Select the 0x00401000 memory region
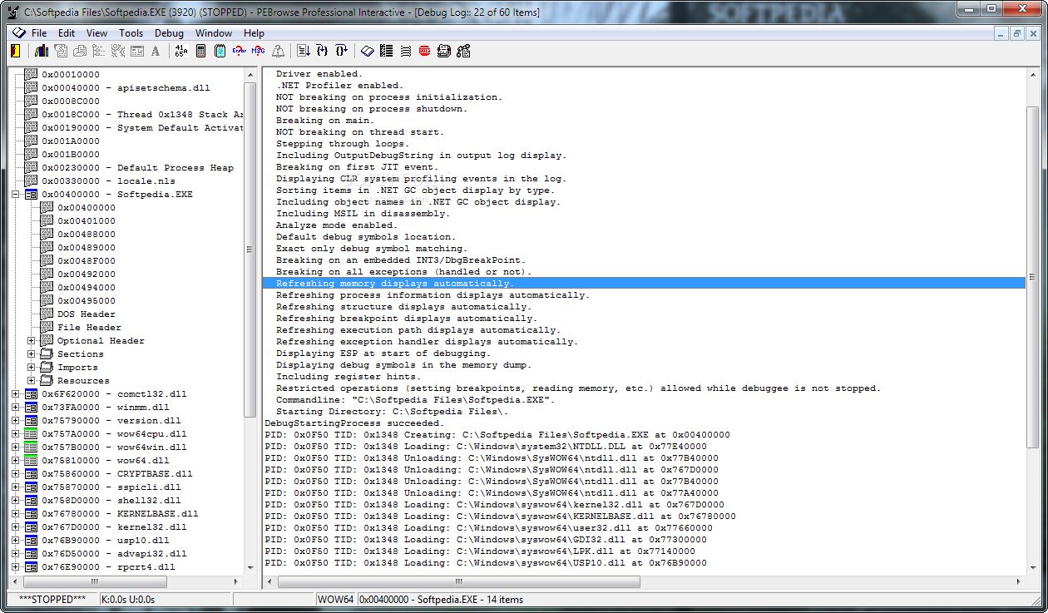1048x613 pixels. click(87, 220)
